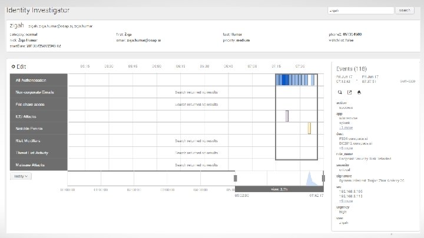This screenshot has width=424, height=238.
Task: Click the 'success' action value
Action: pos(346,108)
